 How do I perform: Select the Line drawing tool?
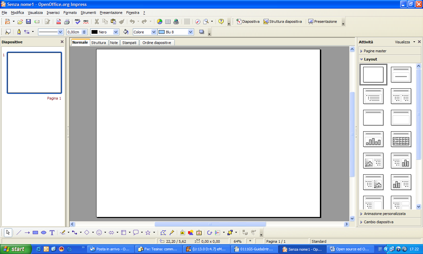click(x=19, y=233)
